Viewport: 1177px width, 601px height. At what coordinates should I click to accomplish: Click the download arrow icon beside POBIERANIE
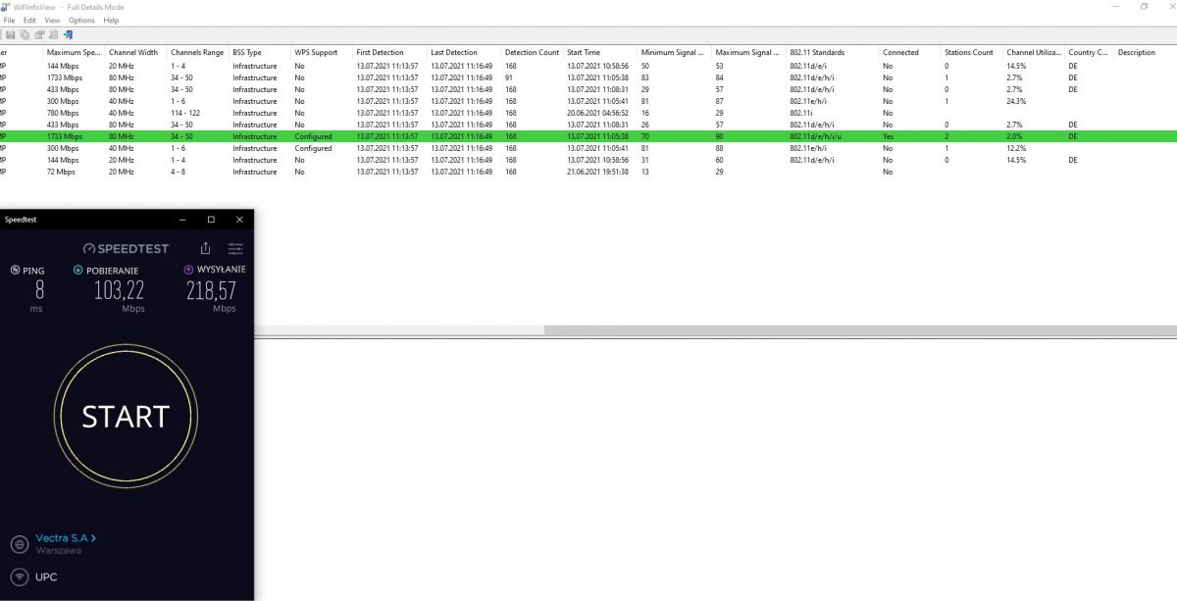pos(78,270)
